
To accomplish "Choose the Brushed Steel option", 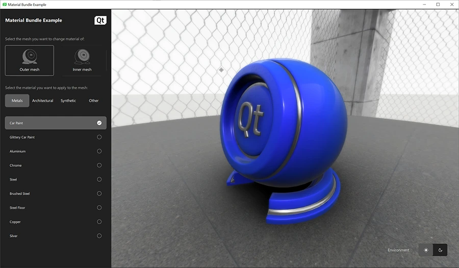I will [x=56, y=194].
